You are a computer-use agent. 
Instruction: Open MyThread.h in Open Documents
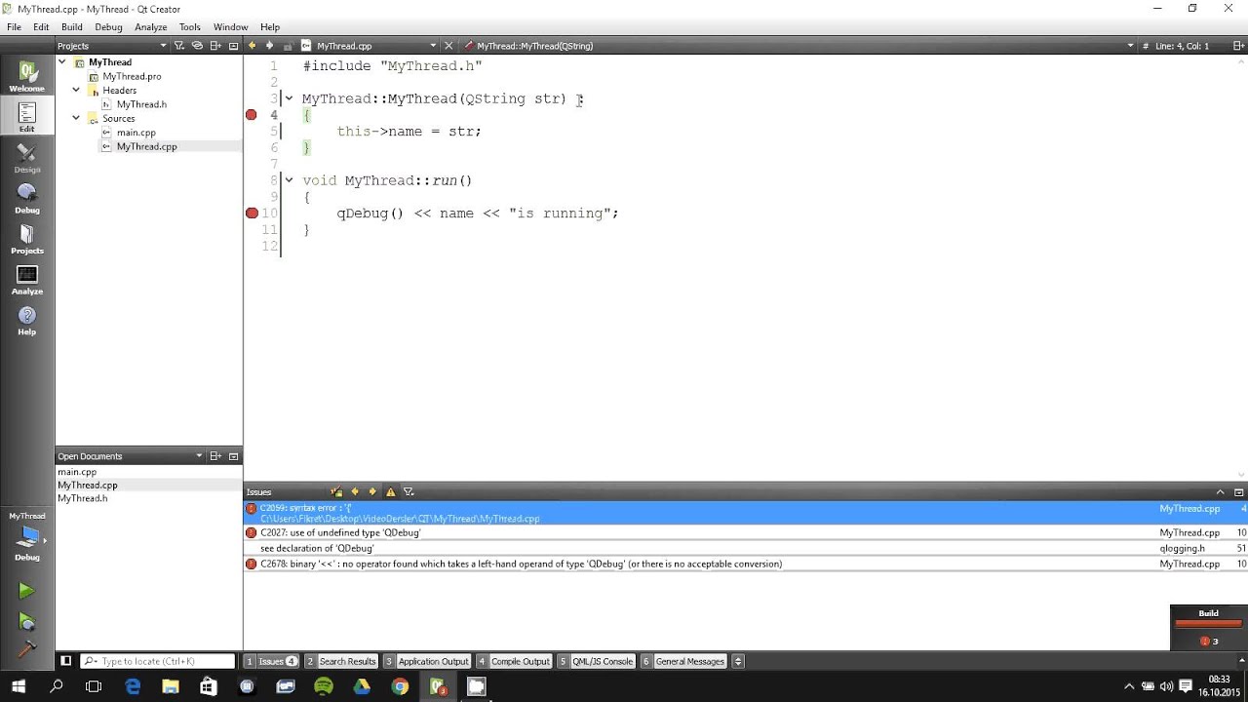pyautogui.click(x=83, y=498)
